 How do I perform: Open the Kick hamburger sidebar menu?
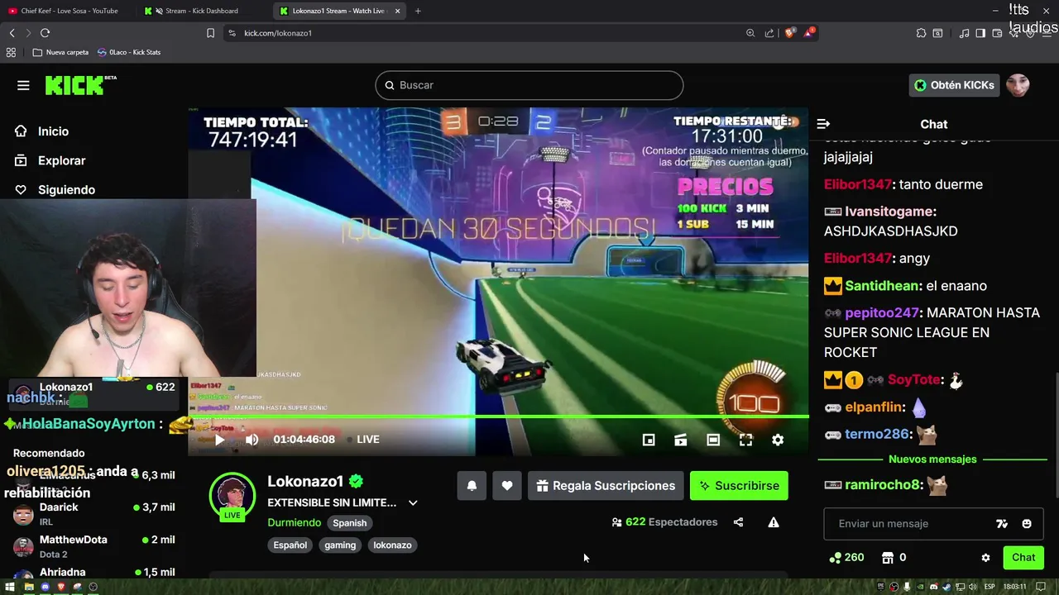[x=23, y=85]
